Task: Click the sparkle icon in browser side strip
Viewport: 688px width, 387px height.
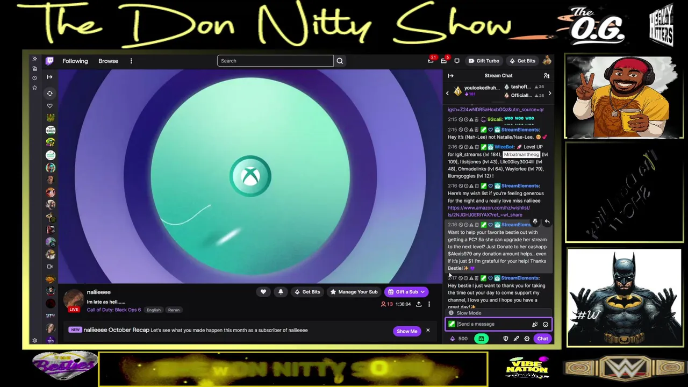Action: click(x=34, y=59)
